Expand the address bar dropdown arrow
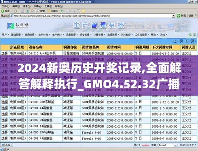This screenshot has width=198, height=151. pyautogui.click(x=173, y=16)
